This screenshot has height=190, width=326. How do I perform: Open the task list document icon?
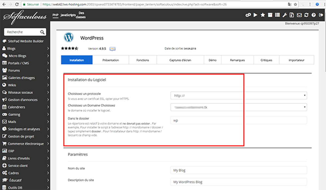[x=292, y=15]
